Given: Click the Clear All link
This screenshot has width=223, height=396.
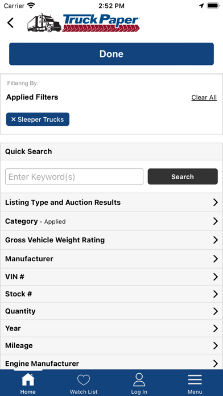Looking at the screenshot, I should [204, 97].
